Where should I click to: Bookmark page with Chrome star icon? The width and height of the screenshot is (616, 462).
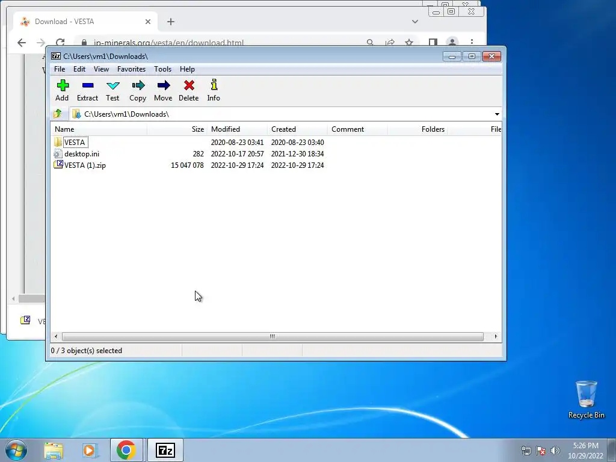click(409, 42)
